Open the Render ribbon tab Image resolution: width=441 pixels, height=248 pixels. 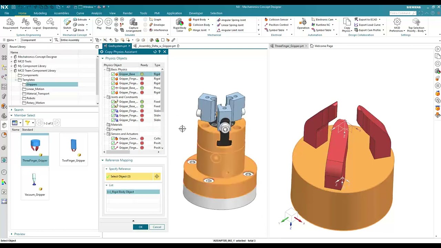point(127,13)
